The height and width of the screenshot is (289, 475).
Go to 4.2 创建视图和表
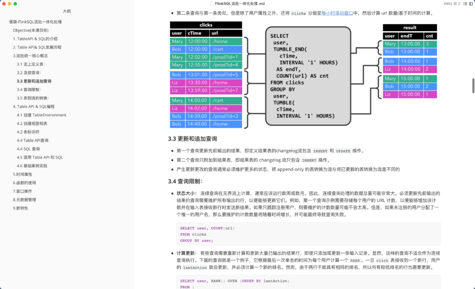pyautogui.click(x=32, y=123)
